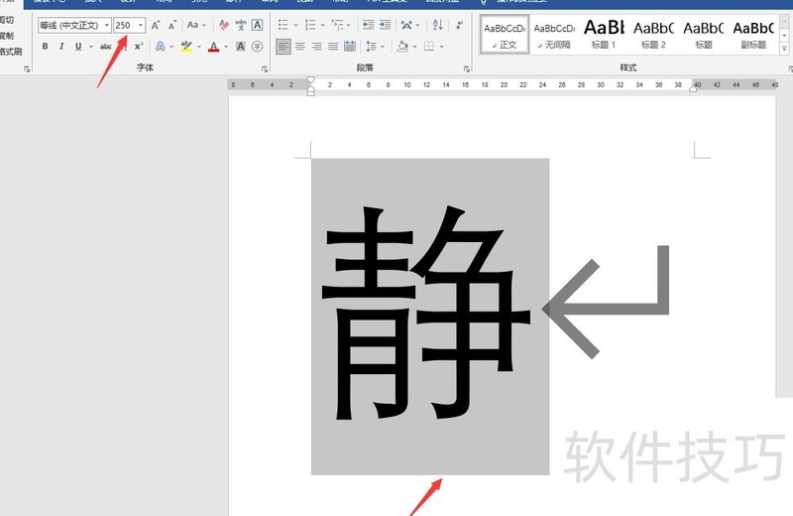Expand bullet library arrow
The height and width of the screenshot is (516, 793).
point(295,25)
